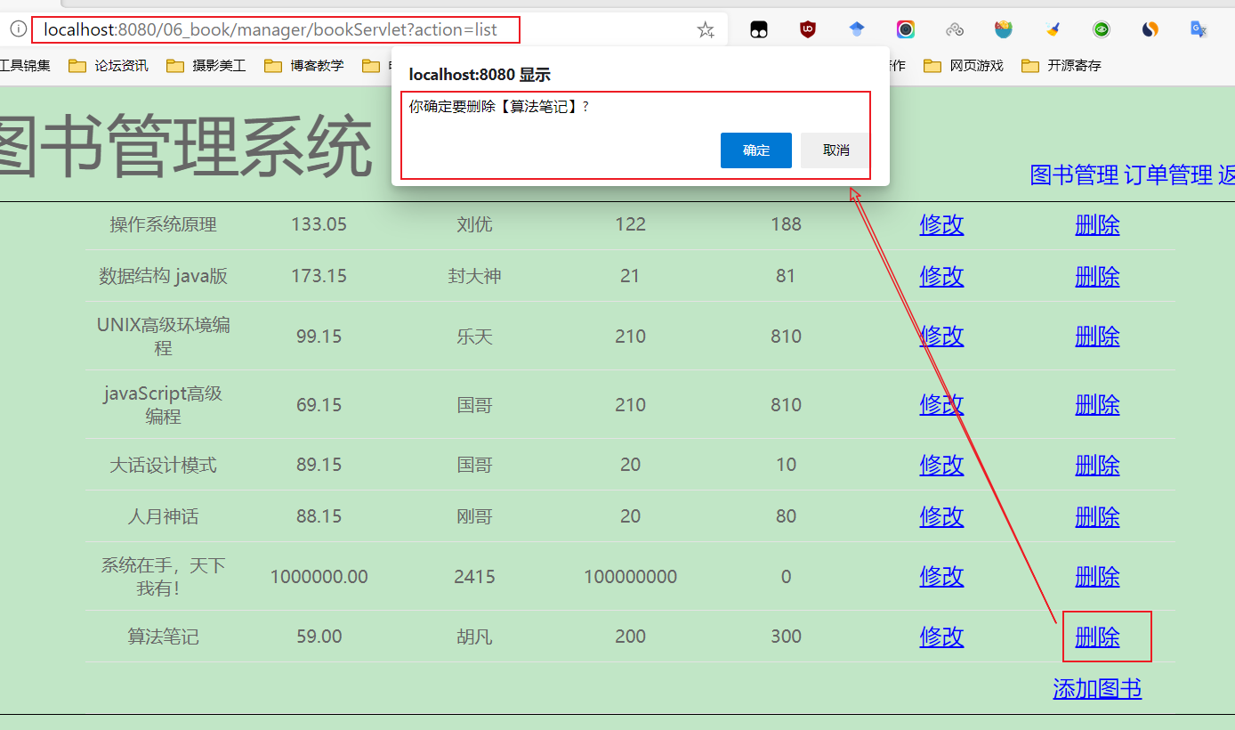This screenshot has width=1235, height=730.
Task: Select the price 99.15
Action: tap(319, 337)
